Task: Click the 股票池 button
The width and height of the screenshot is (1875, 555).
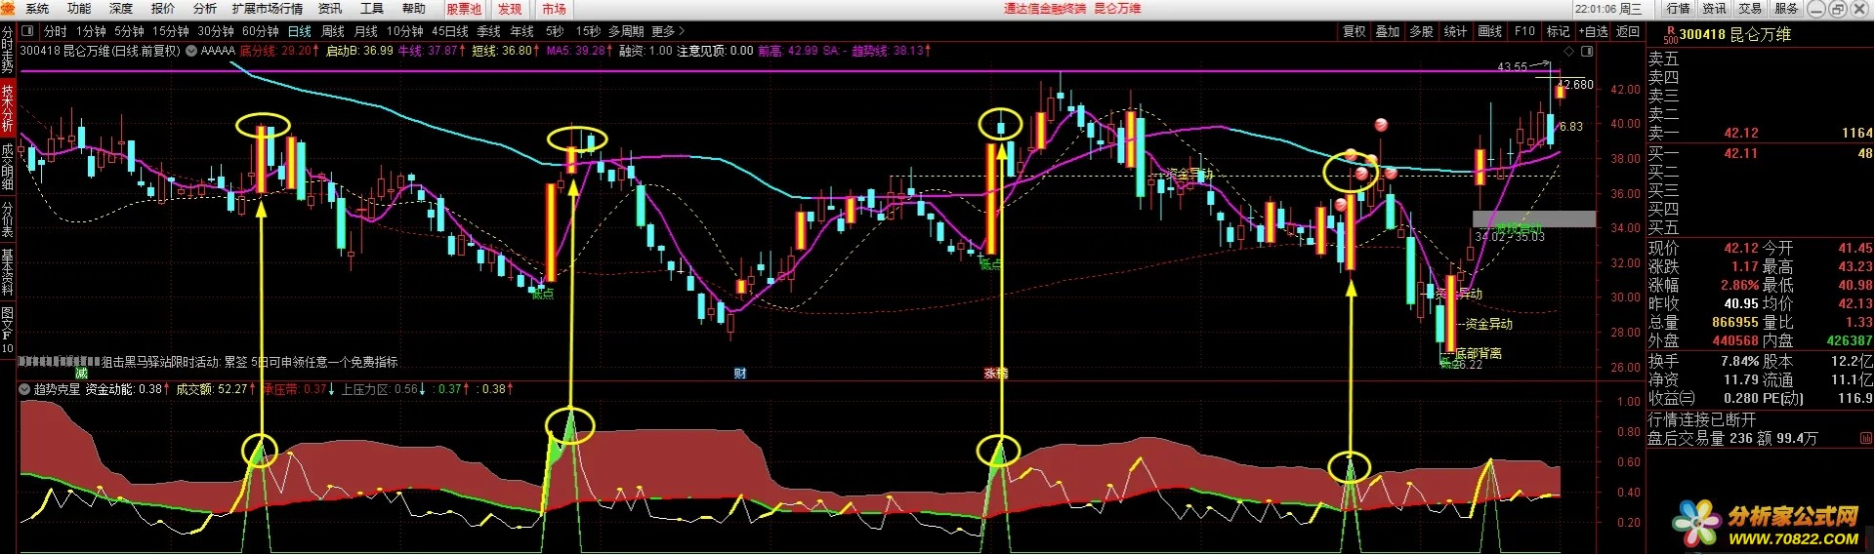Action: click(x=464, y=9)
